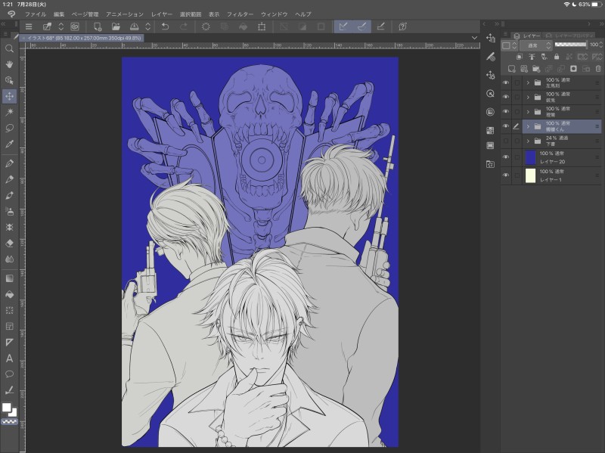Select the Ruler tool
This screenshot has width=605, height=453.
click(x=9, y=343)
